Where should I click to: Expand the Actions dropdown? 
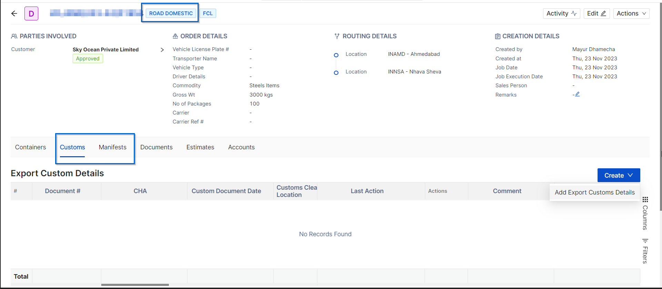coord(631,13)
